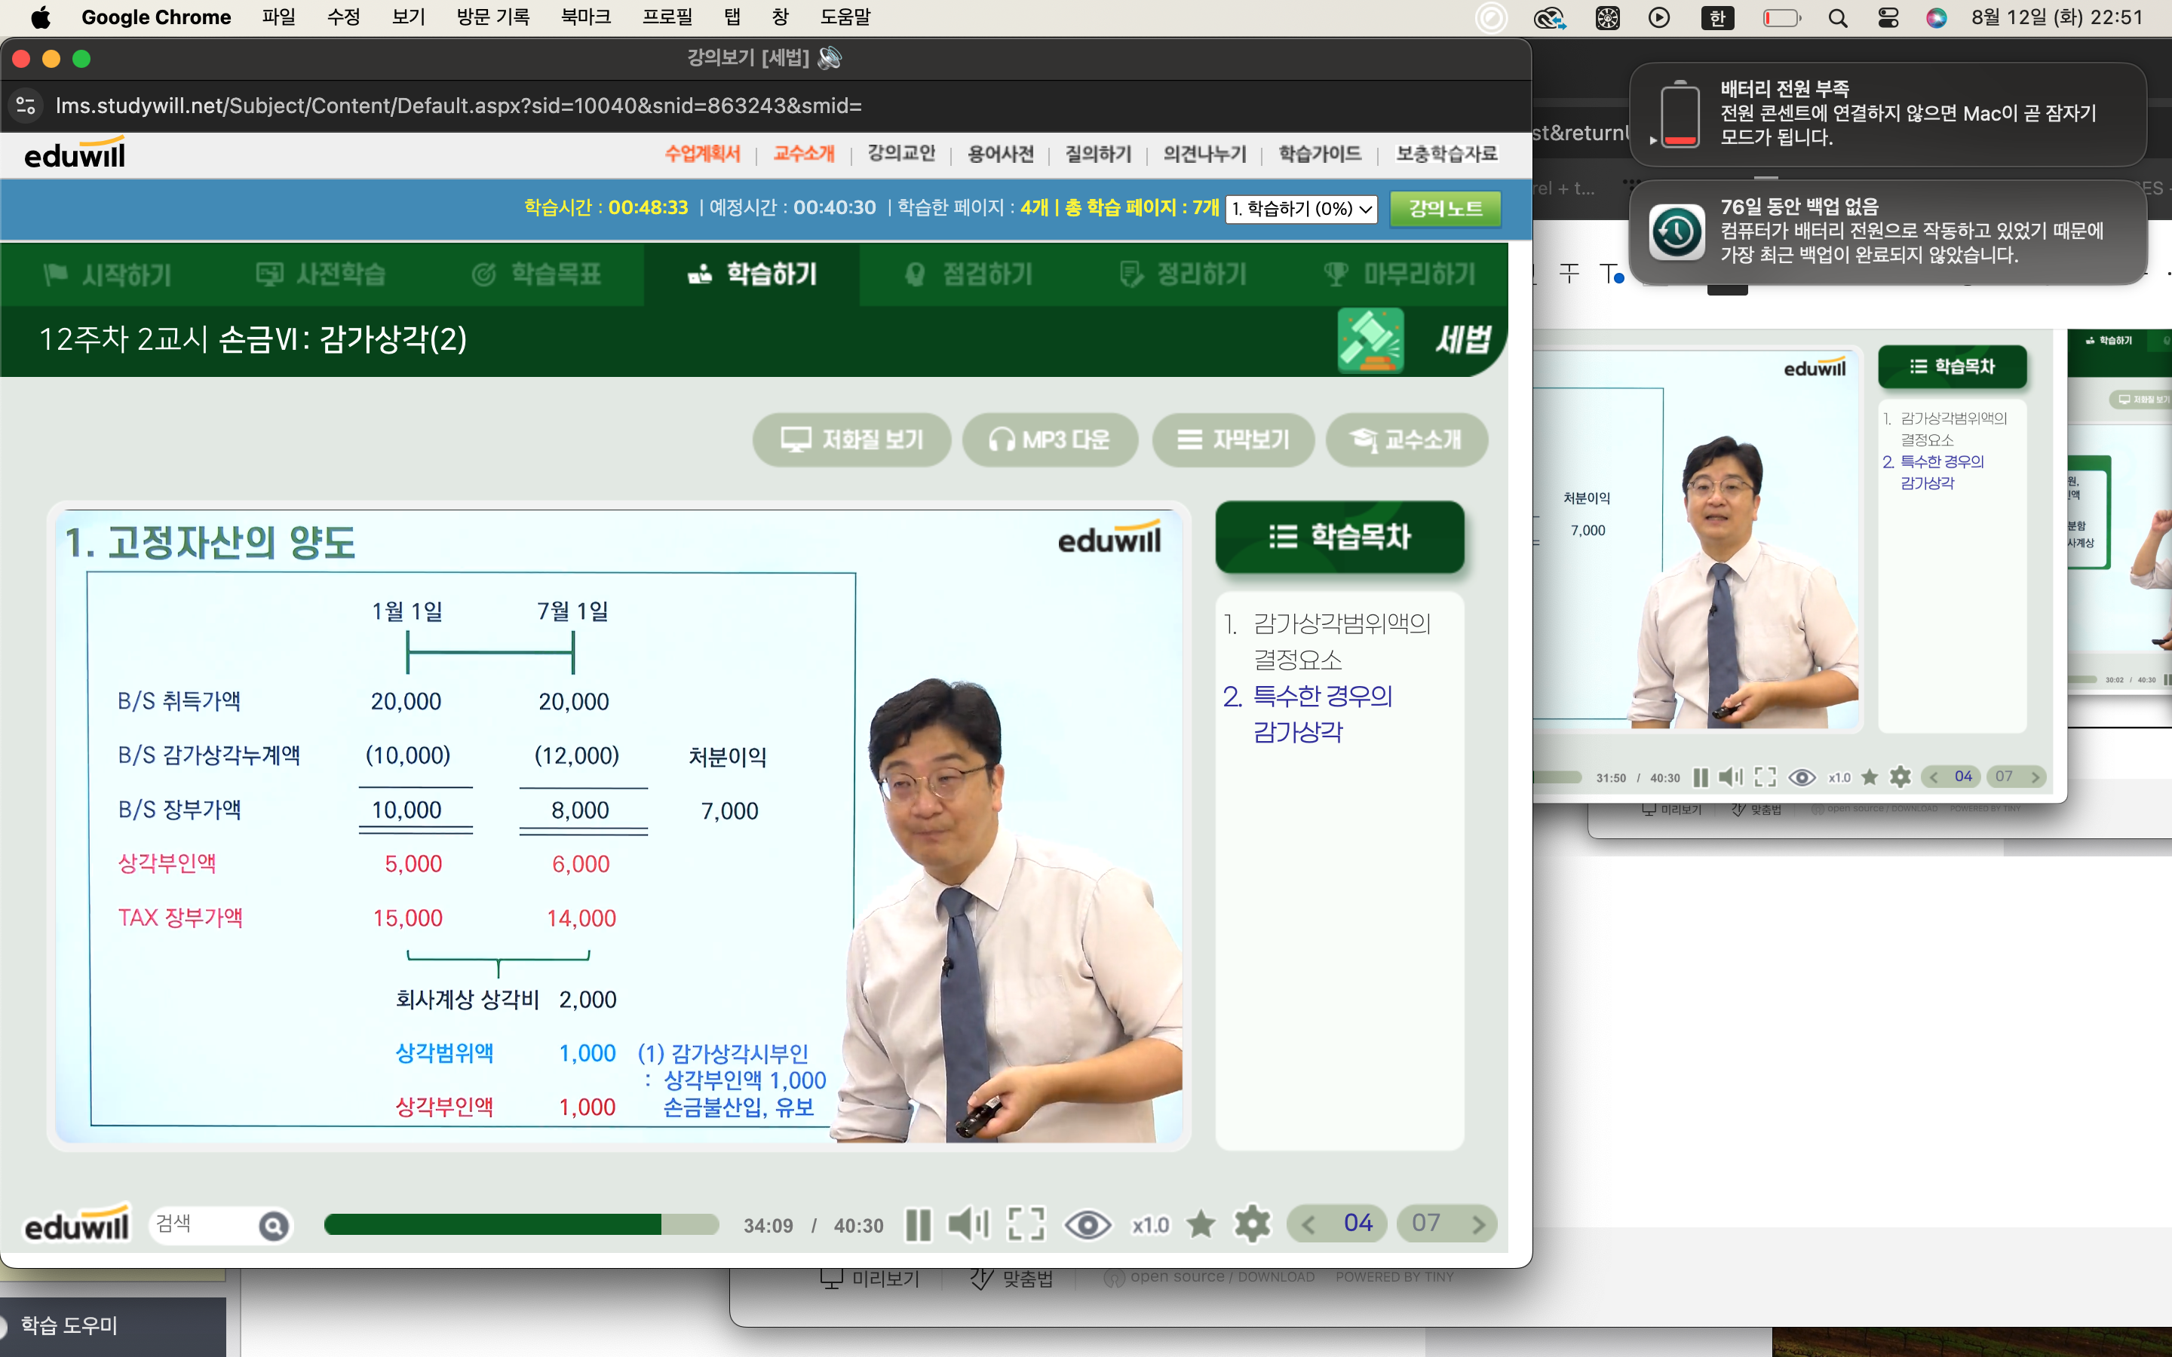This screenshot has width=2172, height=1357.
Task: Open 교수소개 link in top navigation
Action: [804, 155]
